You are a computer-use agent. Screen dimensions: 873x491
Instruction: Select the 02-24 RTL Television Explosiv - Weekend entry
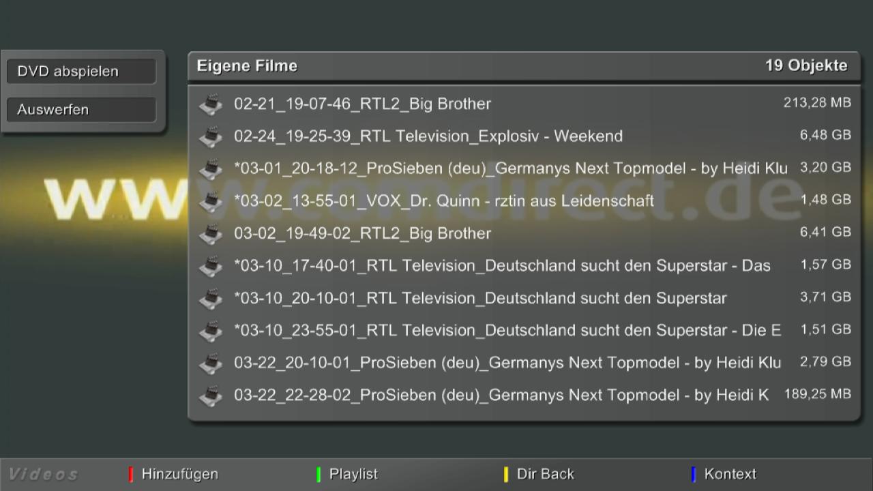click(428, 136)
